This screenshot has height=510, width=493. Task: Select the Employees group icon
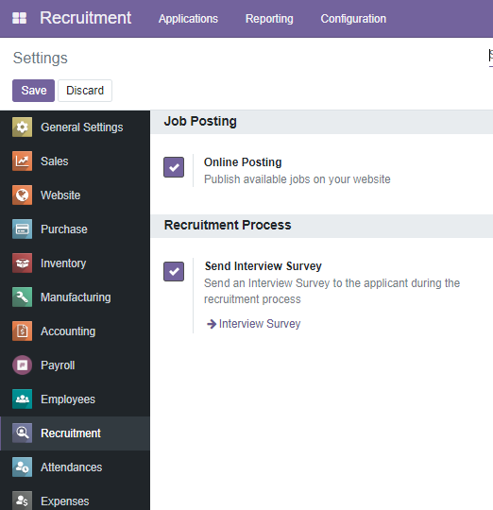[22, 399]
